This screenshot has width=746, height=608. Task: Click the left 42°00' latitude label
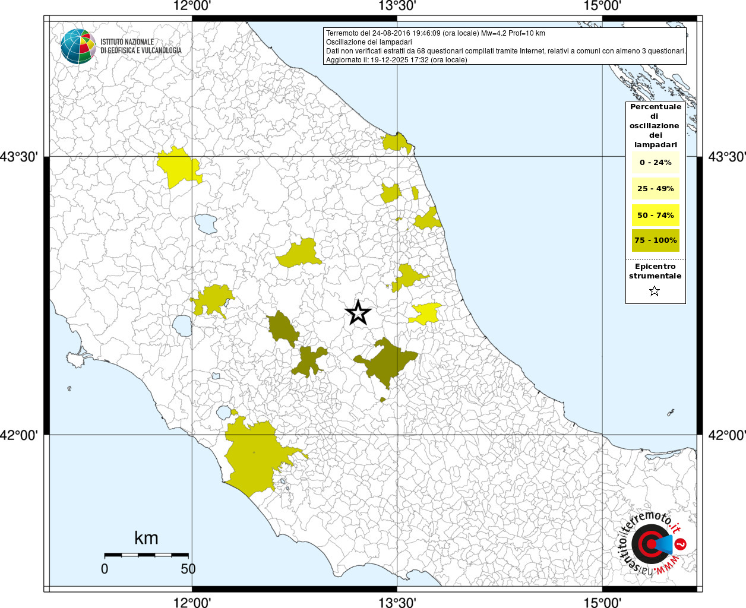(x=19, y=435)
